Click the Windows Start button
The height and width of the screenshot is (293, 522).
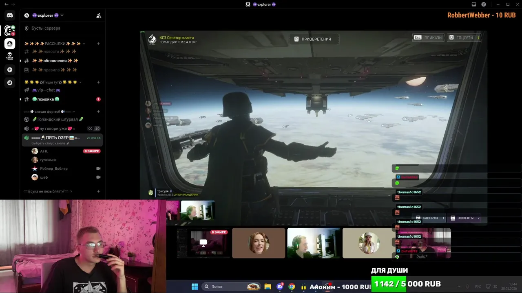click(195, 286)
